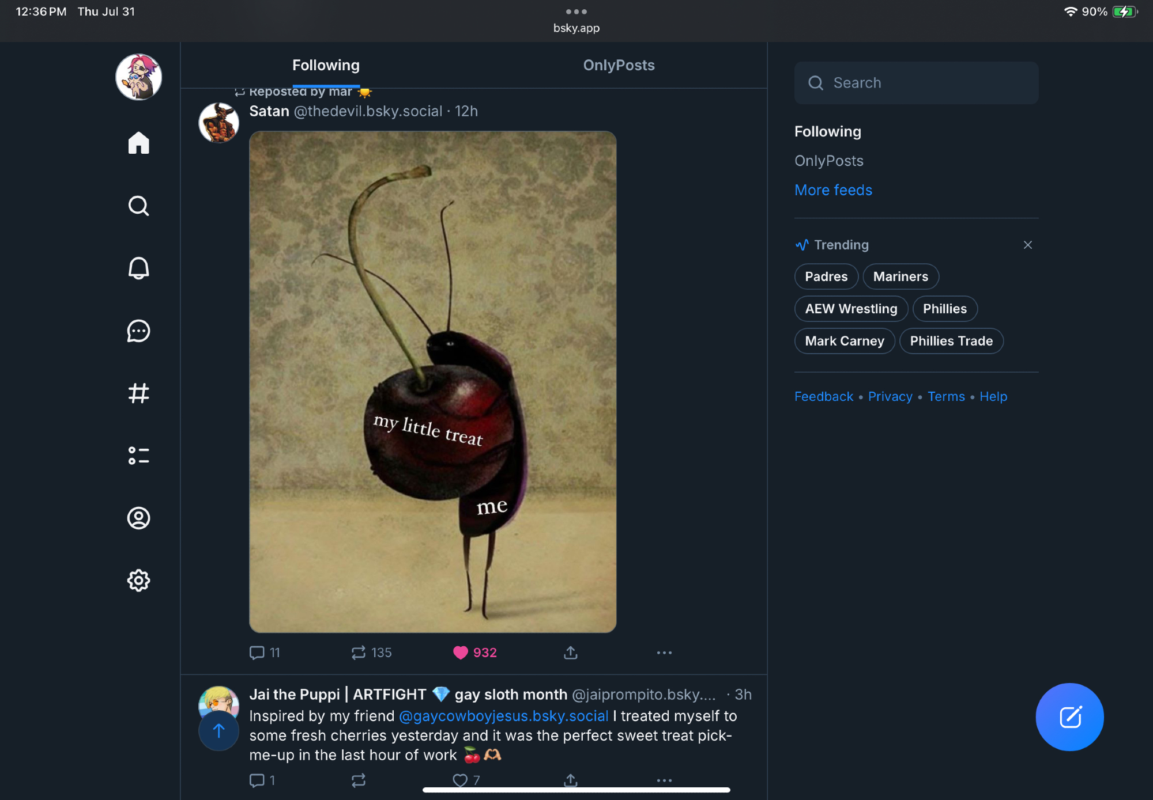
Task: Repost Satan's cherry post
Action: tap(359, 653)
